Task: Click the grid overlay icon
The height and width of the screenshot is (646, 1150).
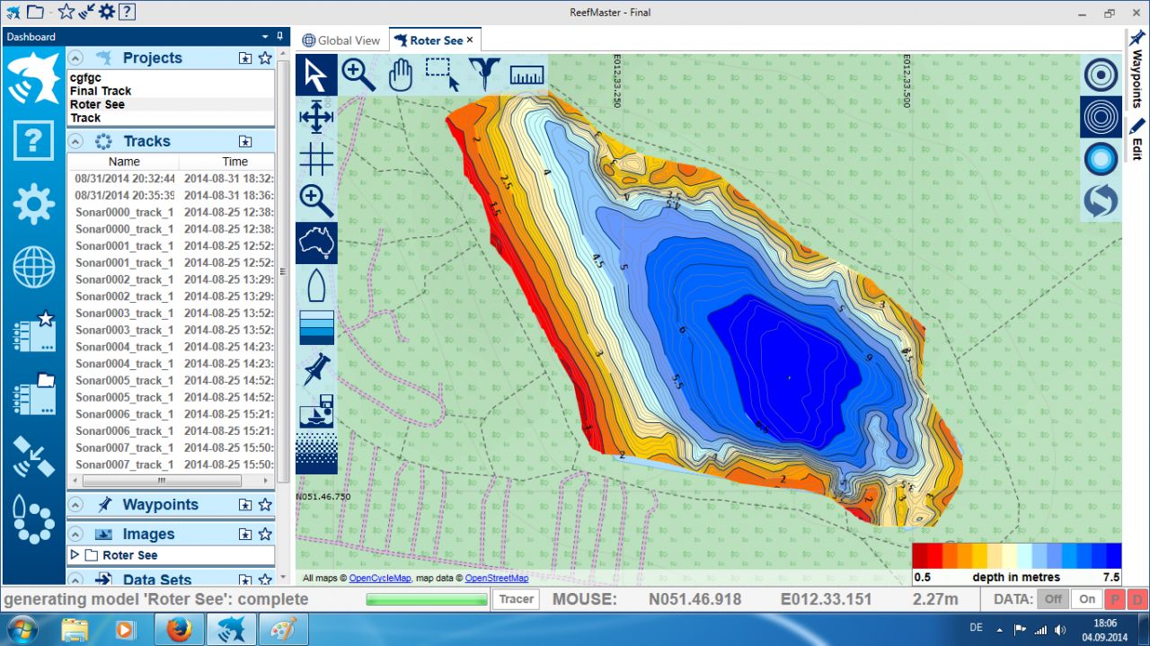Action: (x=316, y=159)
